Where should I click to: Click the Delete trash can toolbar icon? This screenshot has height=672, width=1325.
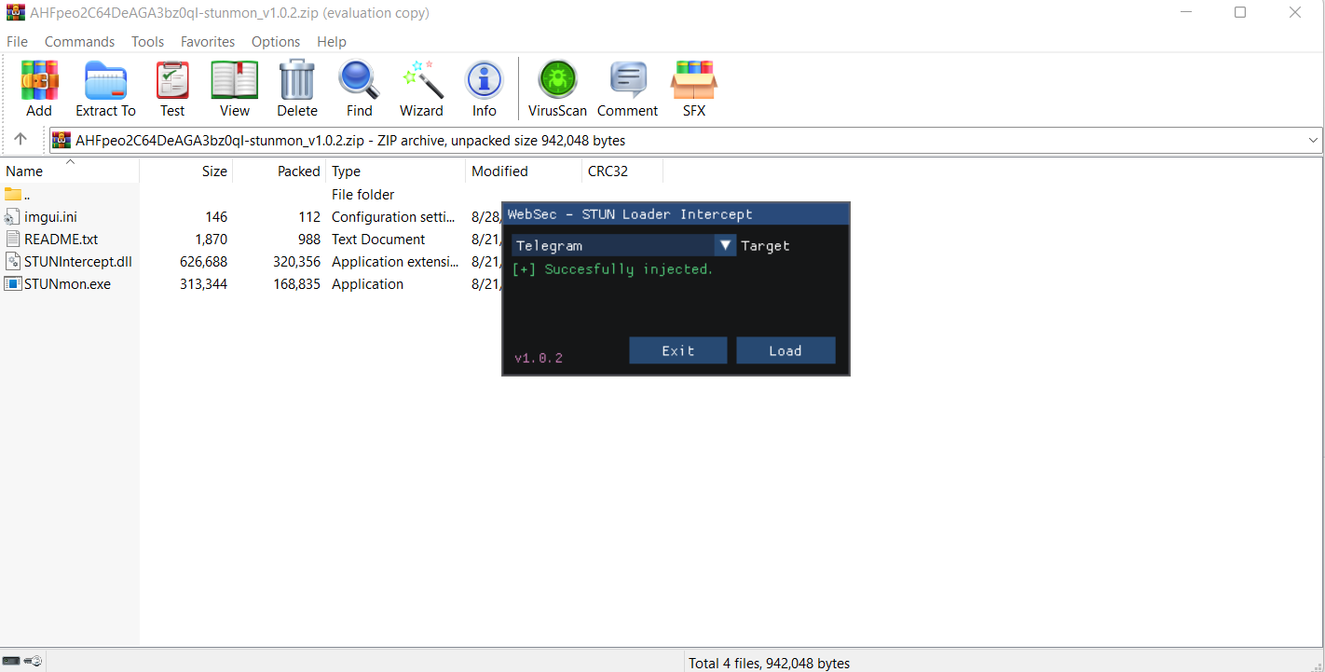coord(297,81)
